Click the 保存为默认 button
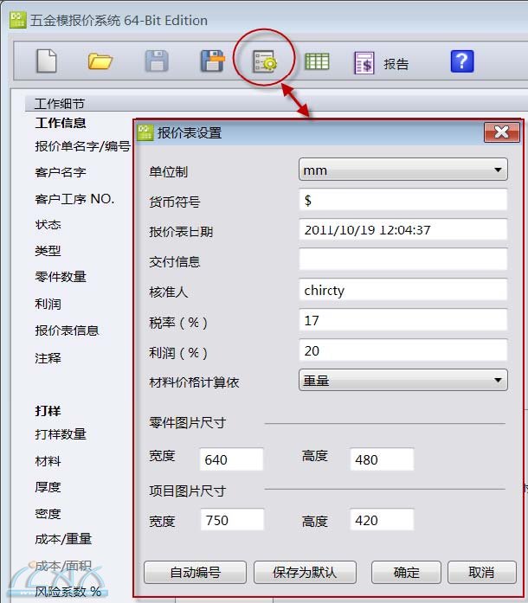This screenshot has width=528, height=603. tap(305, 572)
